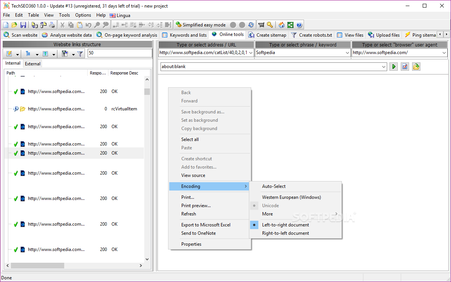Choose View source in context menu
The image size is (451, 282).
pos(193,175)
